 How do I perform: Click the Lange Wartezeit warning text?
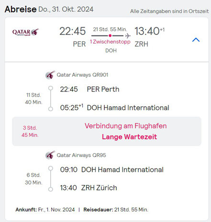pyautogui.click(x=129, y=137)
